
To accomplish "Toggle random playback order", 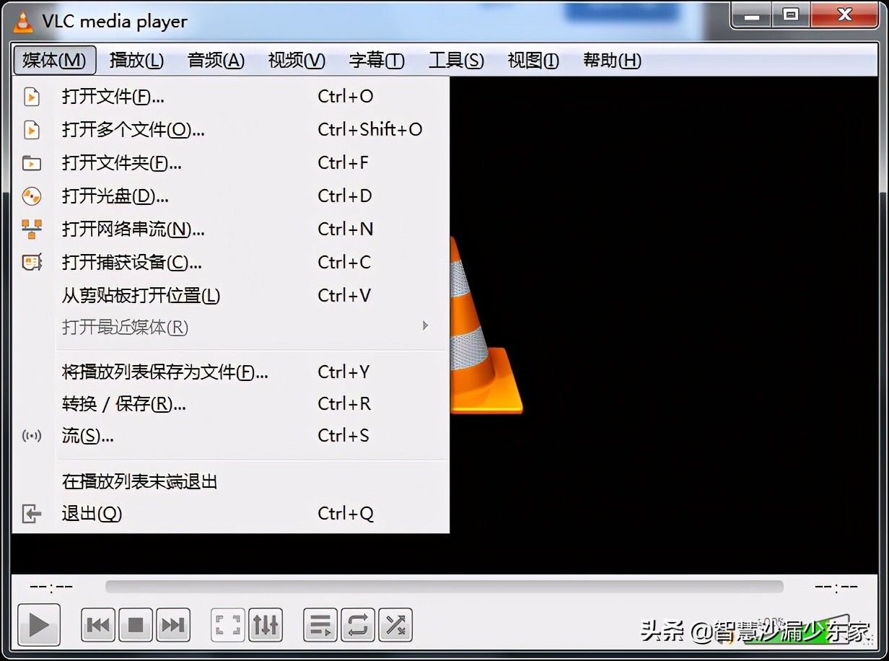I will (395, 625).
